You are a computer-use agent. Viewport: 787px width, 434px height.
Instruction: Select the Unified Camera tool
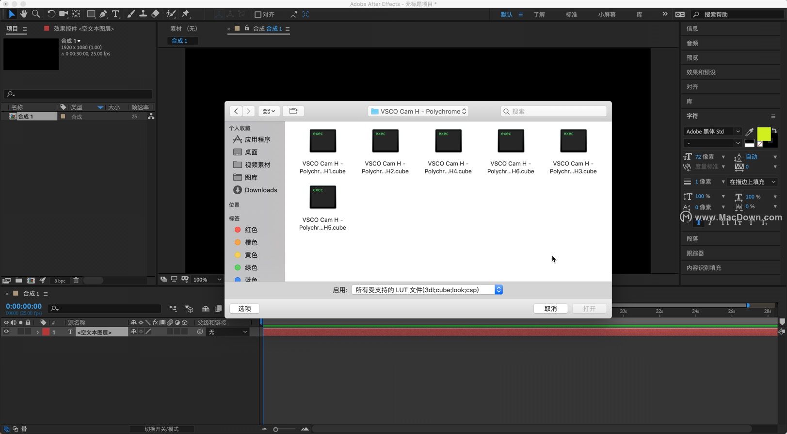[63, 14]
